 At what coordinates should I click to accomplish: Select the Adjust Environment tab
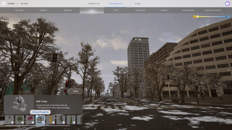coord(212,10)
